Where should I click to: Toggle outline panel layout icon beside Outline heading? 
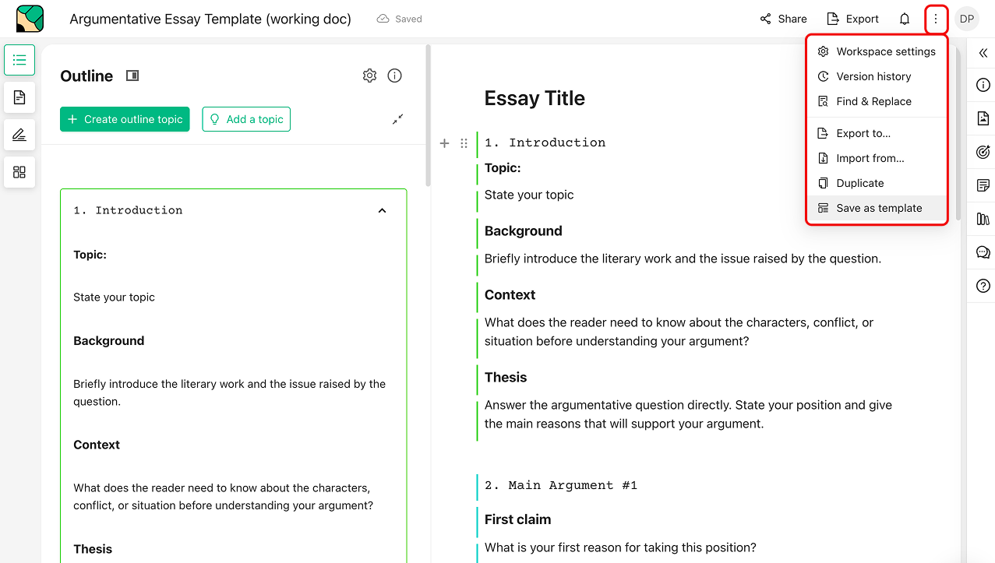point(132,76)
